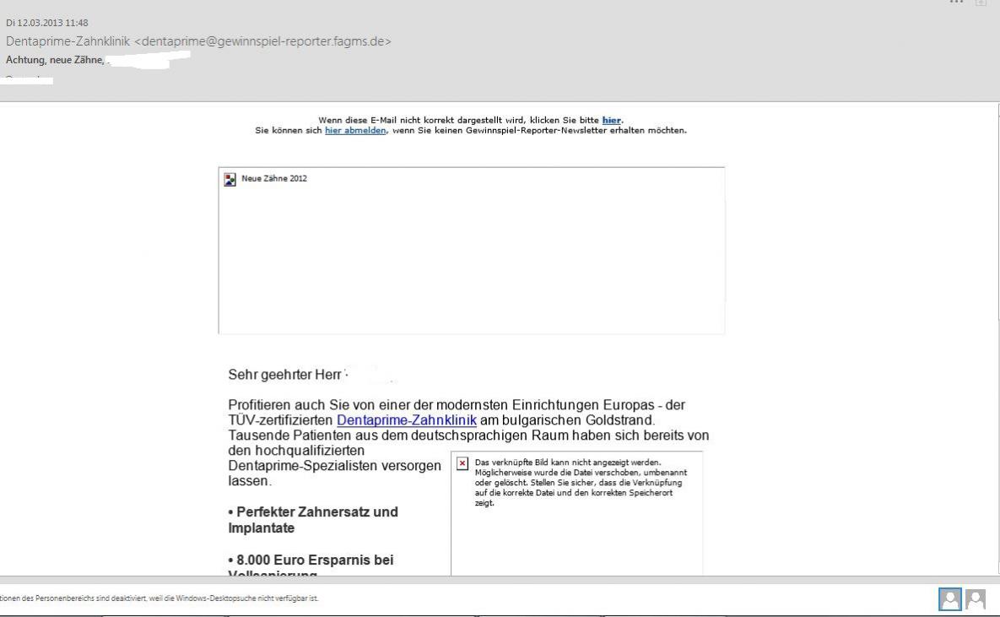The height and width of the screenshot is (617, 1000).
Task: Click the bullet "Perfekter Zahnersatz und Implantate"
Action: [x=313, y=520]
